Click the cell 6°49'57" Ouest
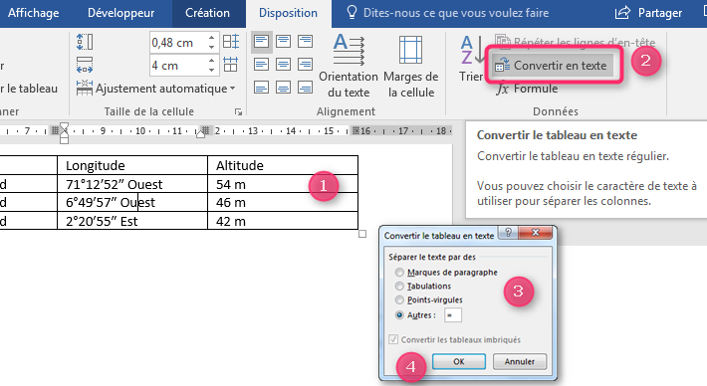The image size is (707, 386). tap(132, 203)
